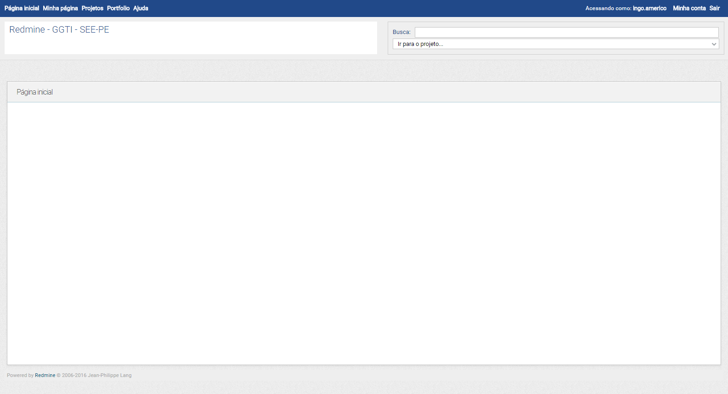Open the ingo.americo user profile link
This screenshot has width=728, height=394.
coord(649,8)
